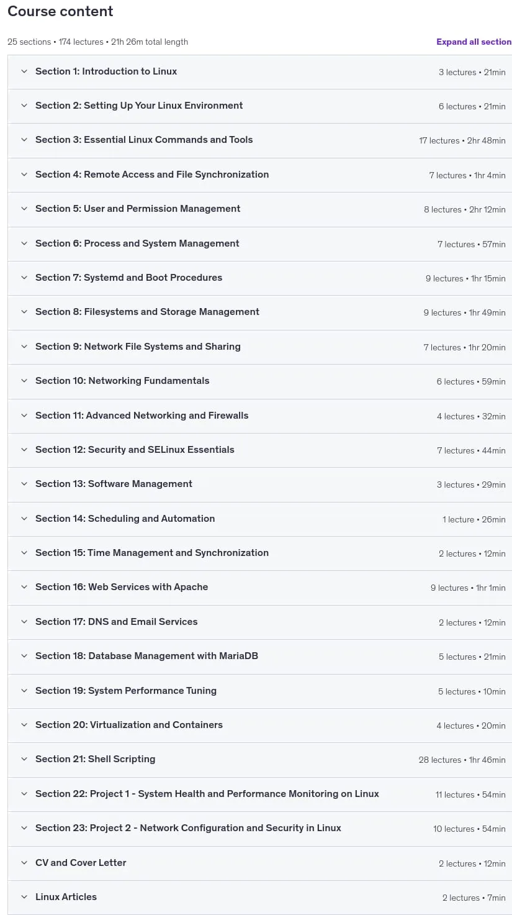Select Section 2: Setting Up Your Linux Environment
This screenshot has width=512, height=915.
[x=259, y=106]
